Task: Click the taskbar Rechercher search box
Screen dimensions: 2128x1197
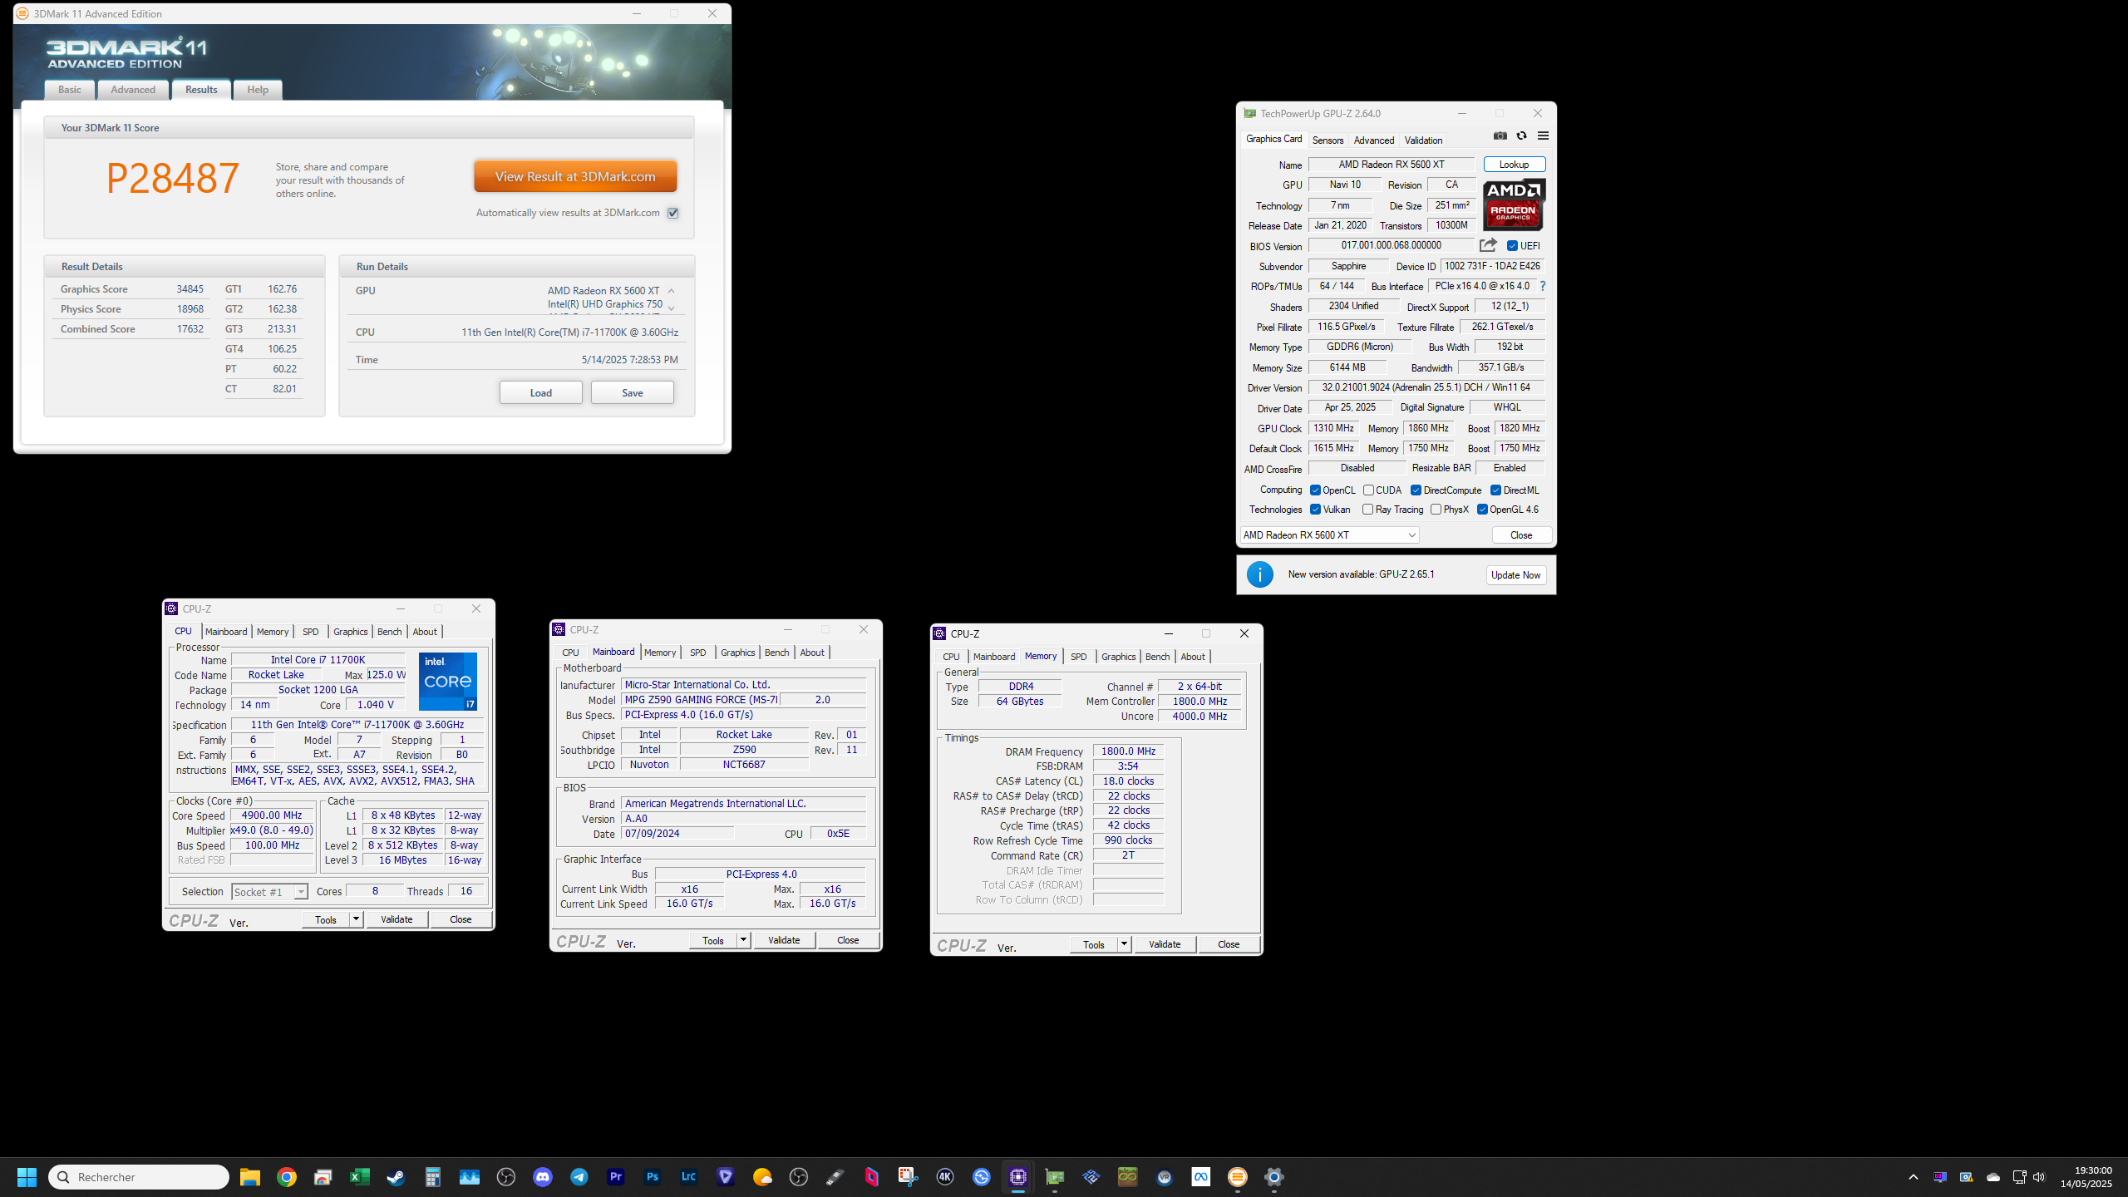Action: (x=139, y=1177)
